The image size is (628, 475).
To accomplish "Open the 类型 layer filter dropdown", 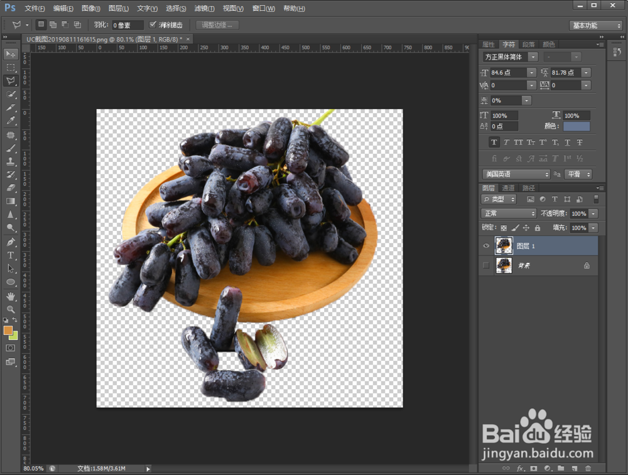I will tap(499, 199).
